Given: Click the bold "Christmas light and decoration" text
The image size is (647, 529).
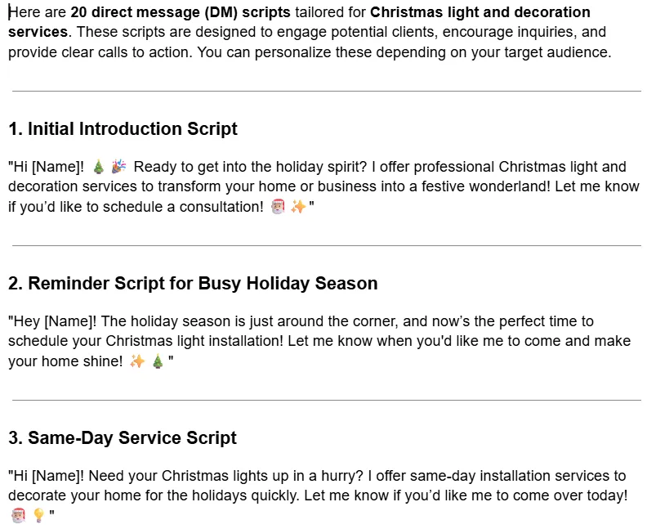Looking at the screenshot, I should point(480,12).
